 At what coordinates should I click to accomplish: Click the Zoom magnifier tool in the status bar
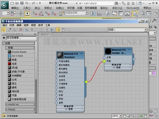(x=128, y=116)
